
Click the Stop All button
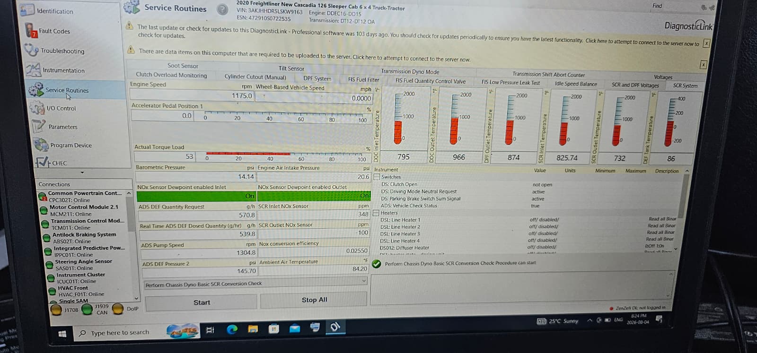314,300
